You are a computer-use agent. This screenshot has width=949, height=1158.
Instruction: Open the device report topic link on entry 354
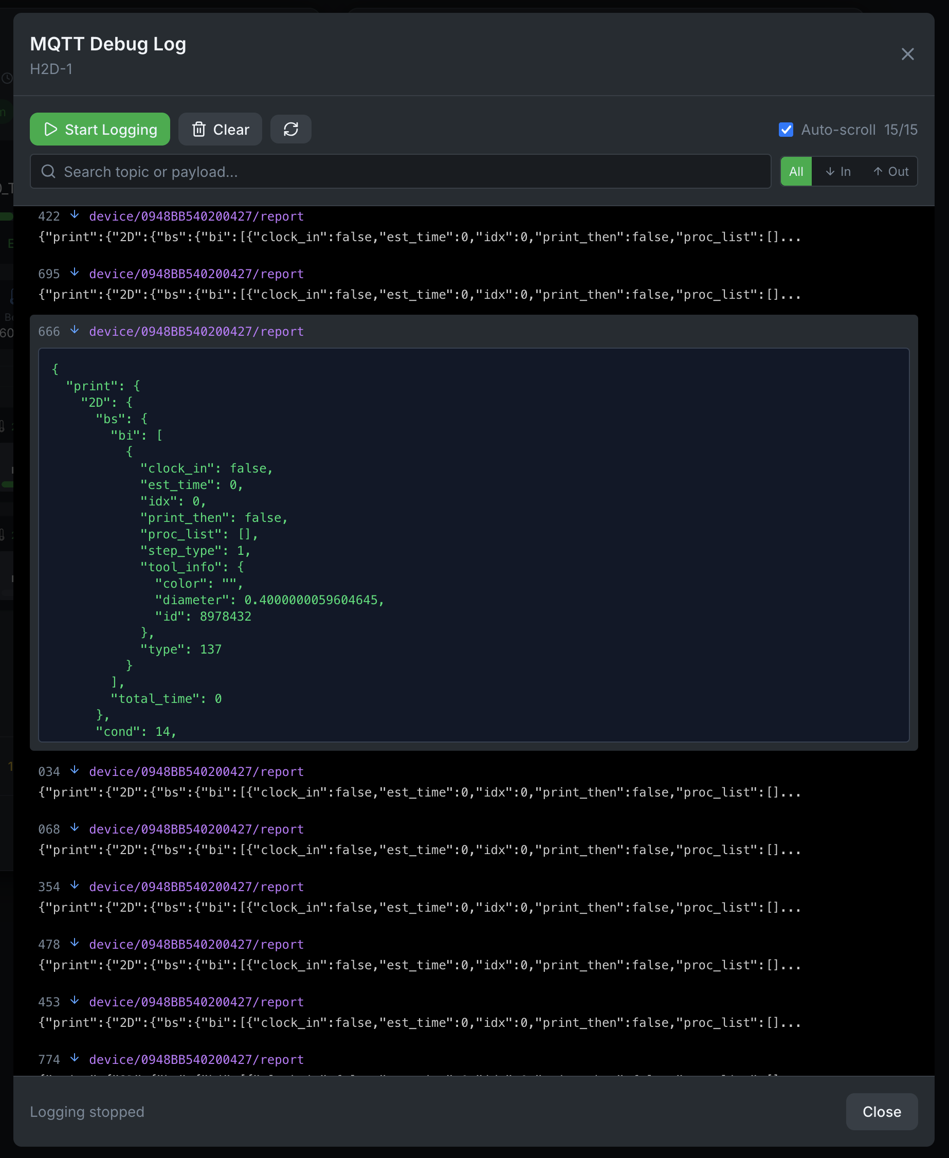(196, 886)
